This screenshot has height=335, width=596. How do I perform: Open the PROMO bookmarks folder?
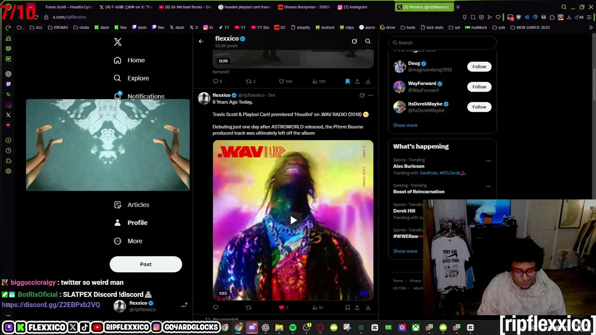click(58, 27)
